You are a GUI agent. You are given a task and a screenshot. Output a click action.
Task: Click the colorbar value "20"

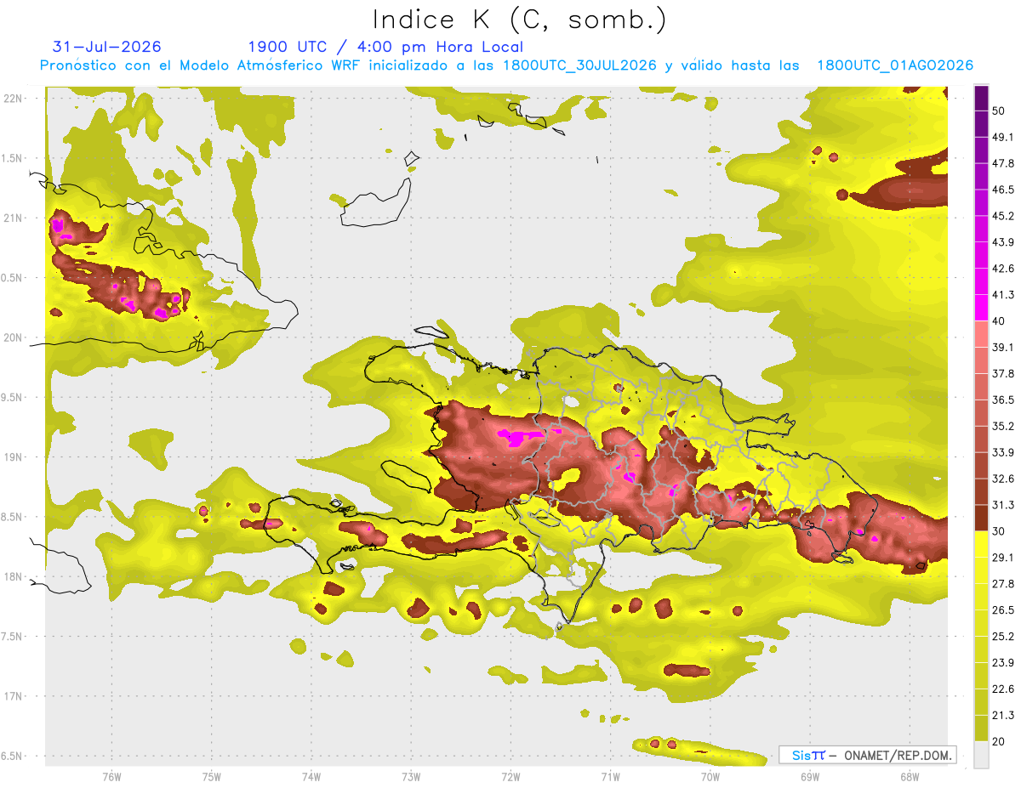(x=999, y=741)
